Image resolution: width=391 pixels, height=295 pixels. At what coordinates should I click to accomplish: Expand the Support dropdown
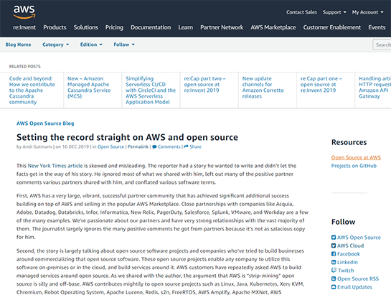(334, 12)
